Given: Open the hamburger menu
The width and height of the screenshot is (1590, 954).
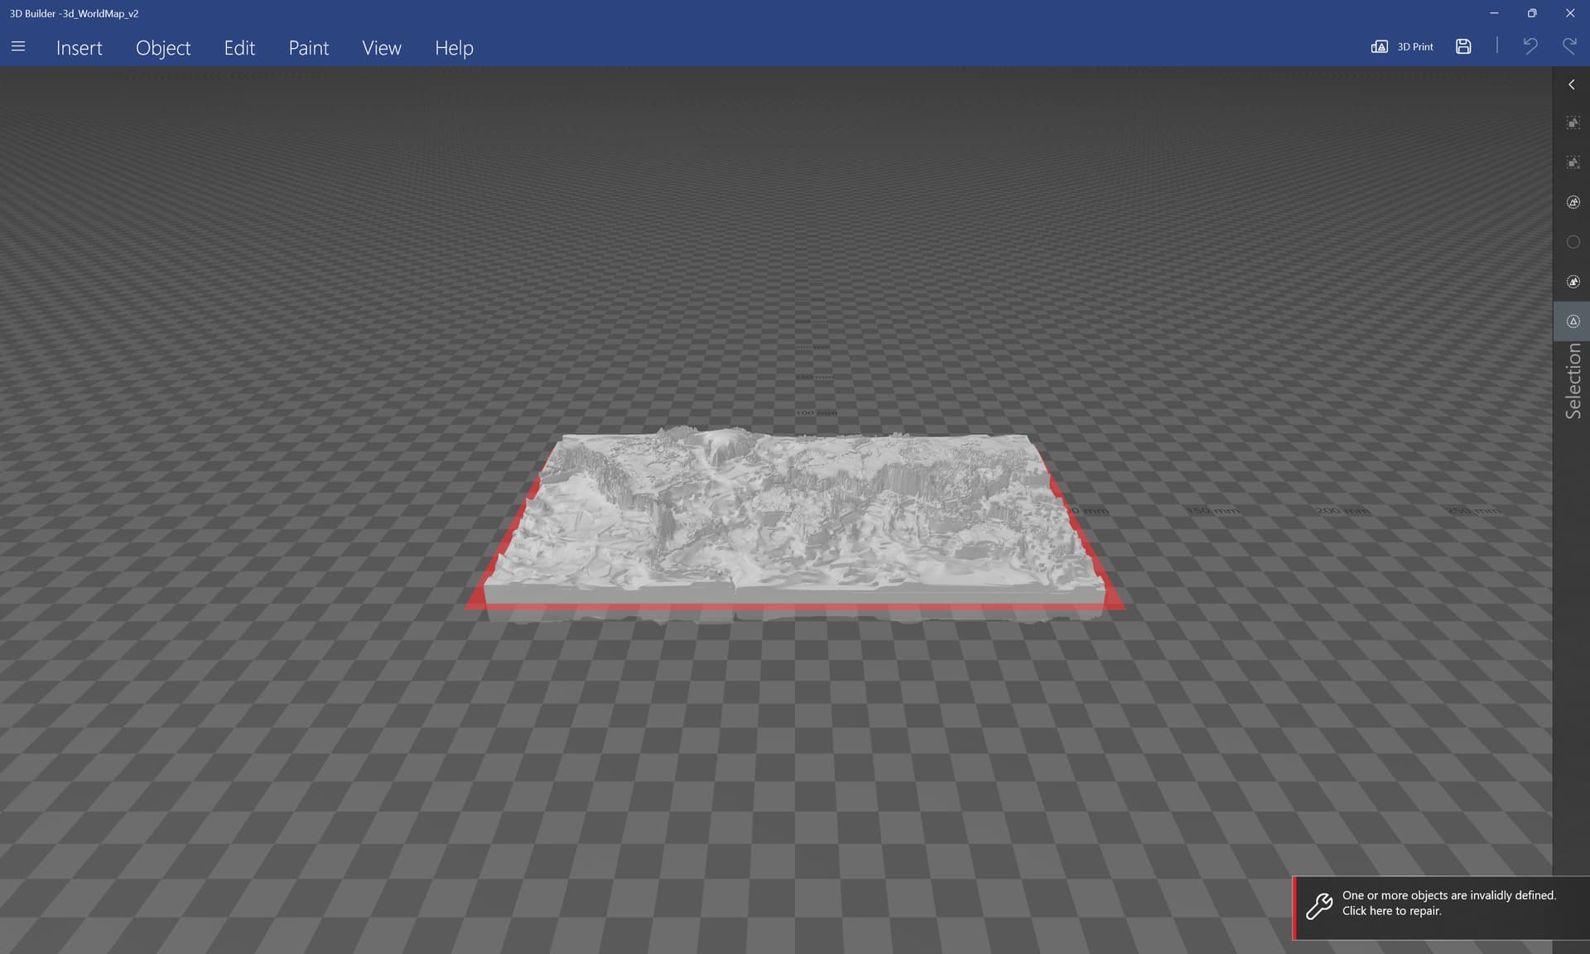Looking at the screenshot, I should pyautogui.click(x=18, y=47).
